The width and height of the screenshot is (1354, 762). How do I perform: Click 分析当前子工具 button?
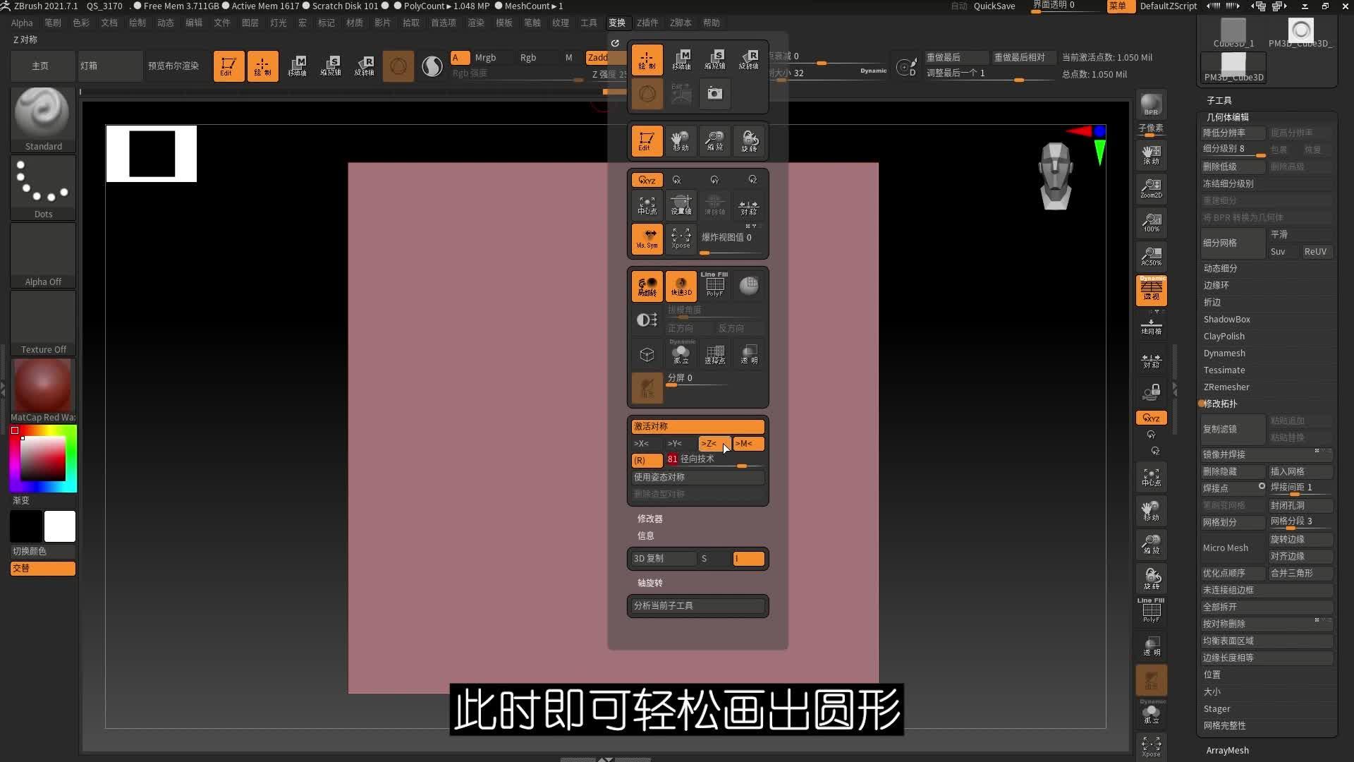(697, 606)
